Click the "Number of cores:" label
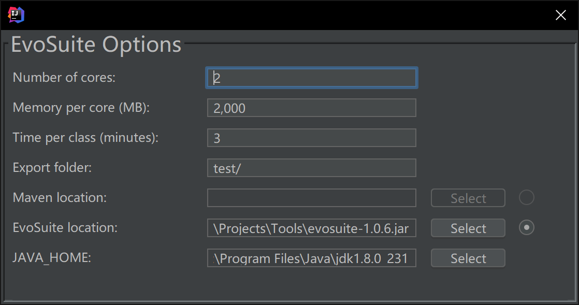 point(64,78)
